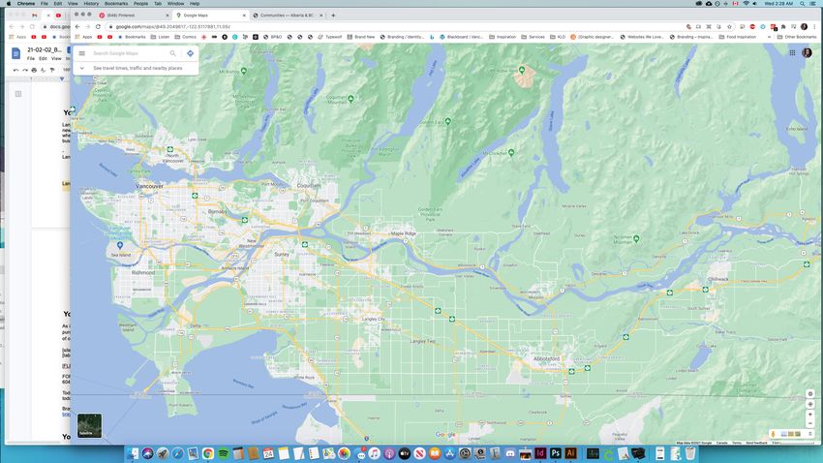The image size is (823, 463).
Task: Zoom in the map with plus button
Action: coord(809,414)
